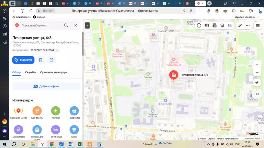This screenshot has height=148, width=264.
Task: Toggle street panoramas layer on the map
Action: point(207,25)
